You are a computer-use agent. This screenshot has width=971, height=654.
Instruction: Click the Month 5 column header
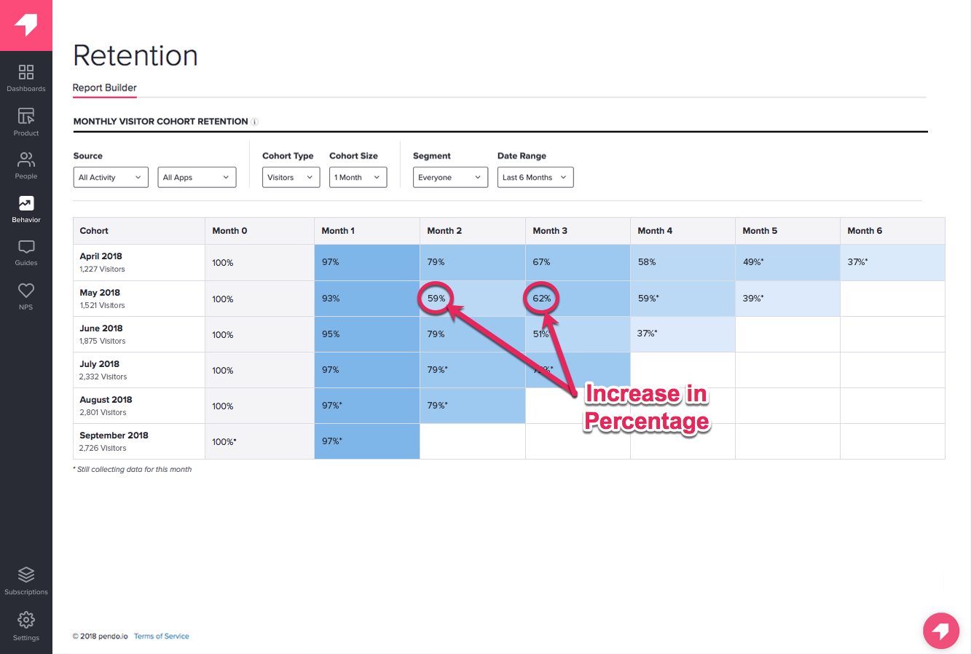tap(787, 231)
